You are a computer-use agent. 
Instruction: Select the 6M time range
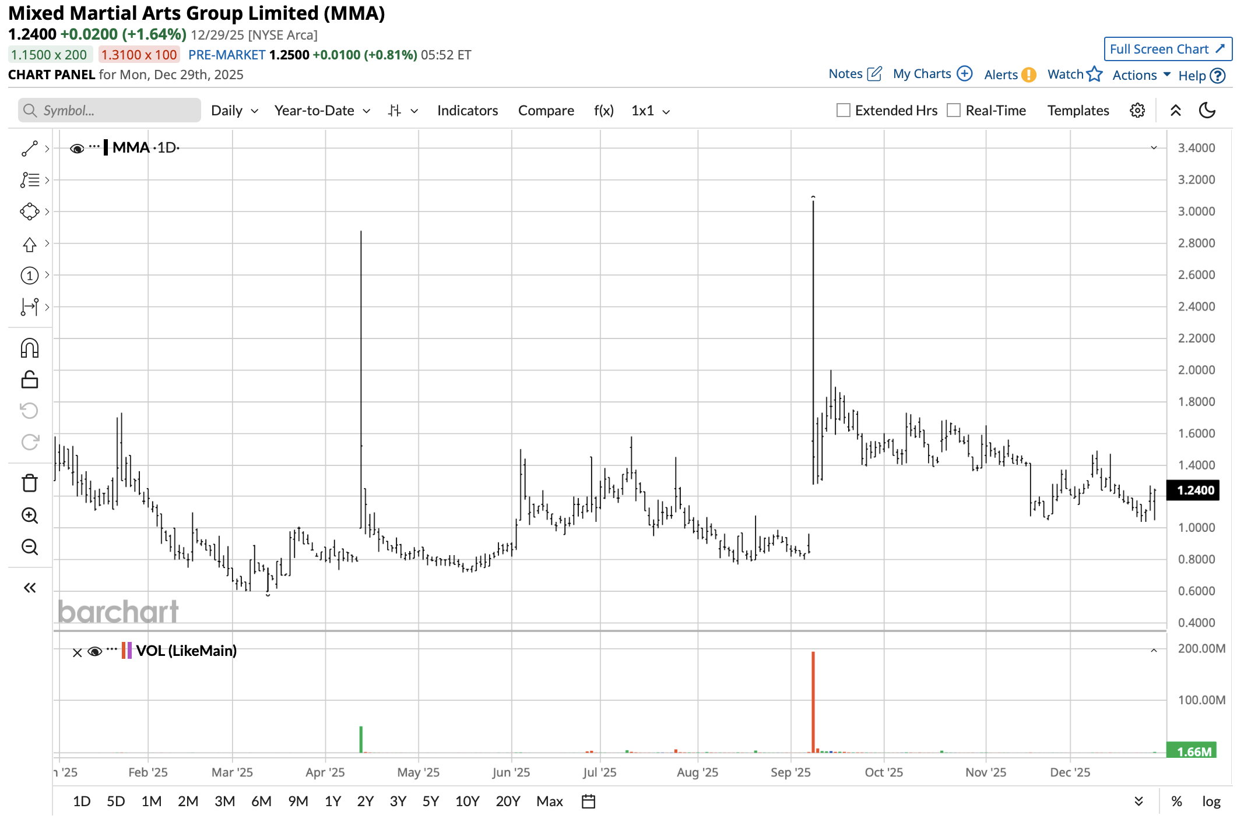261,802
